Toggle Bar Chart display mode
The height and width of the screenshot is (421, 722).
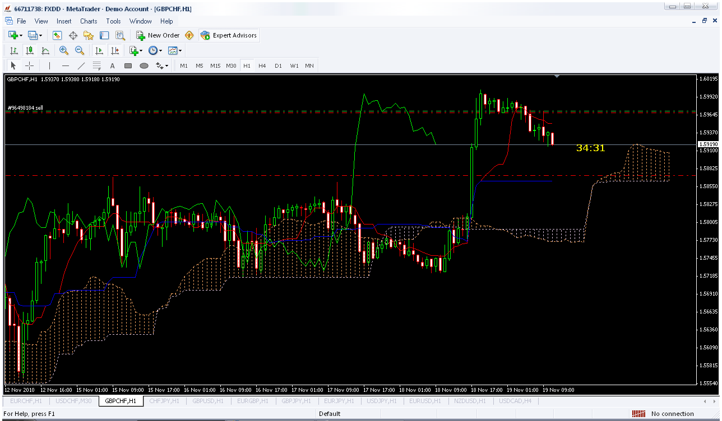tap(15, 50)
